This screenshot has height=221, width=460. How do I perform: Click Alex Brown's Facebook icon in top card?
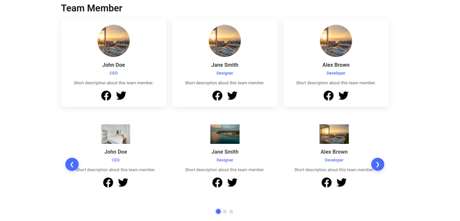329,96
